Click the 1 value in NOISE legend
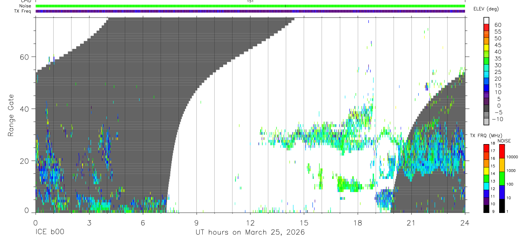This screenshot has width=523, height=241. click(508, 212)
